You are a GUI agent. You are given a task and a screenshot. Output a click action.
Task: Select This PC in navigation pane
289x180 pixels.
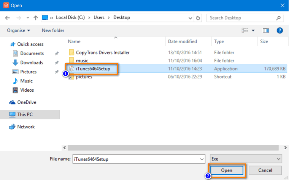point(30,114)
